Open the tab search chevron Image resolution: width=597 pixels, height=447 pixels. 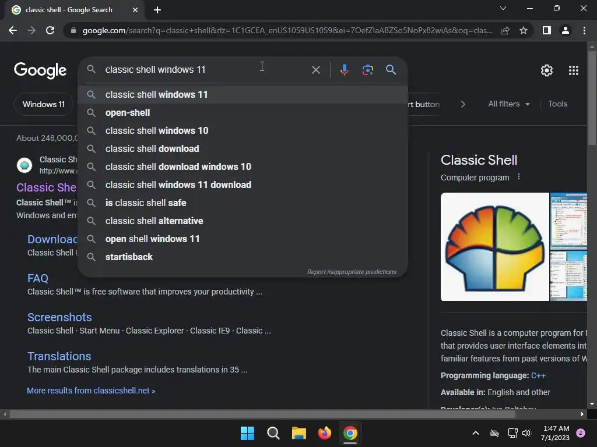point(503,8)
